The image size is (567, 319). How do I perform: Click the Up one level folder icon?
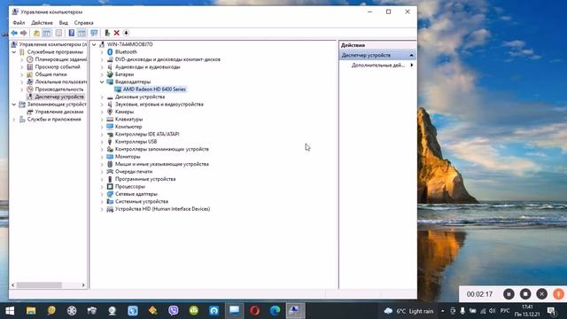coord(36,34)
